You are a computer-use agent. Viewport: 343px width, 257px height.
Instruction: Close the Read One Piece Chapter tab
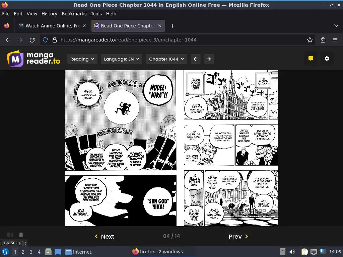click(x=160, y=26)
